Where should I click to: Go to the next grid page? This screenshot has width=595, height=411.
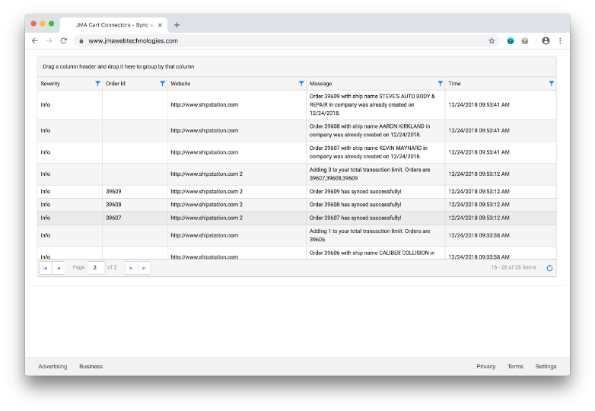[132, 268]
